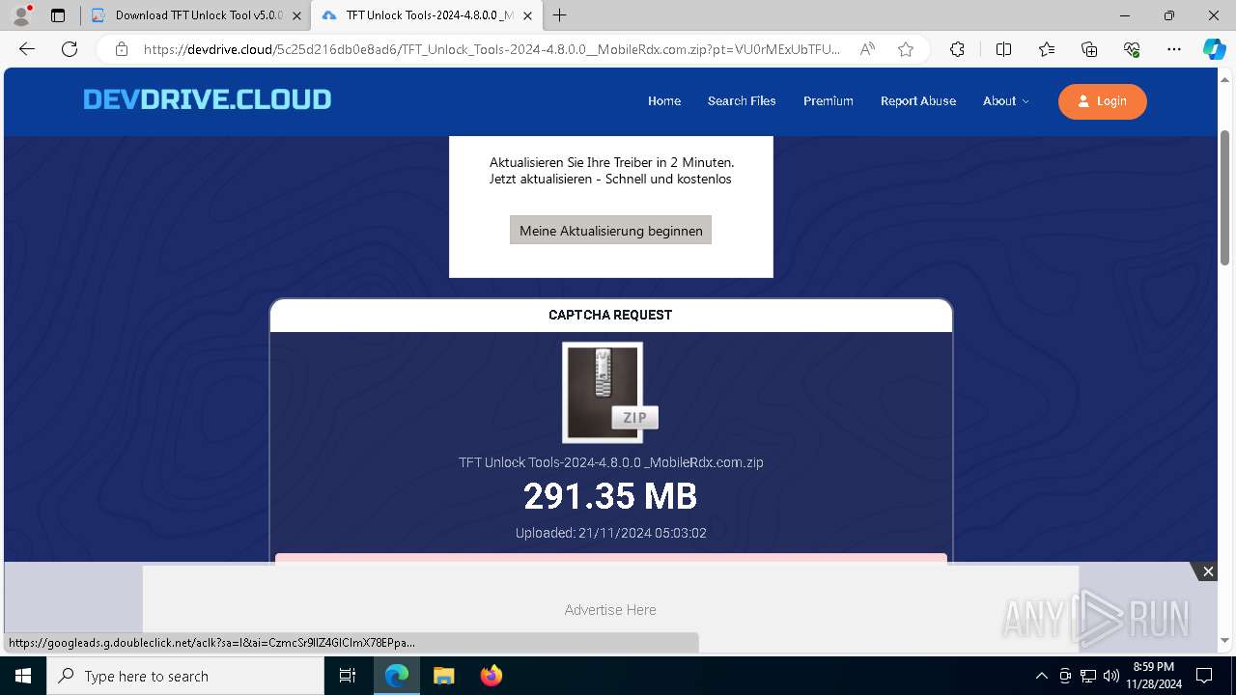
Task: Open the Search Files nav link
Action: 742,101
